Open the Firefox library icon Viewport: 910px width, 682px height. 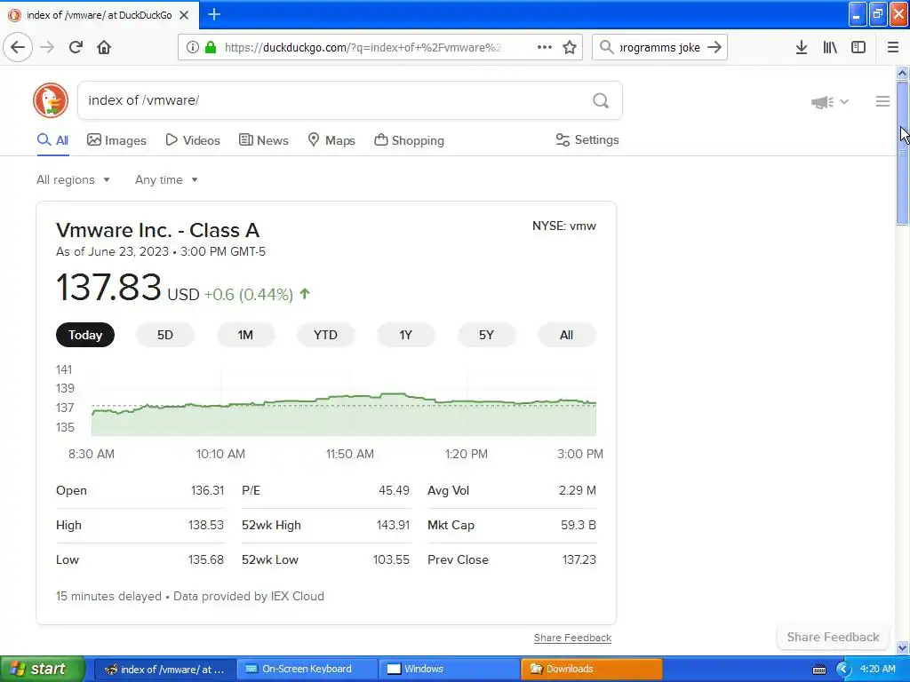(x=830, y=47)
